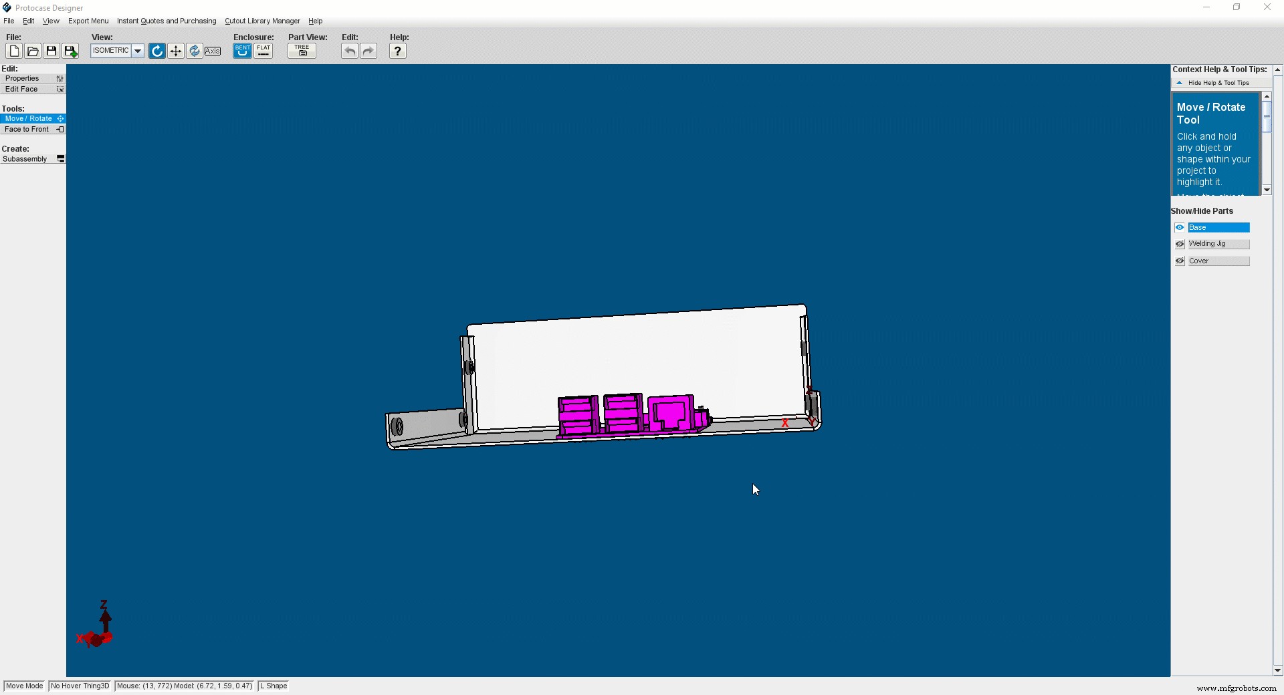Viewport: 1284px width, 695px height.
Task: Click the Axis toolbar icon
Action: [x=213, y=51]
